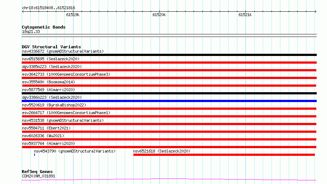This screenshot has height=184, width=327.
Task: Open esv3642733 (1000GenomesConsortiumPhase3) label
Action: 66,74
